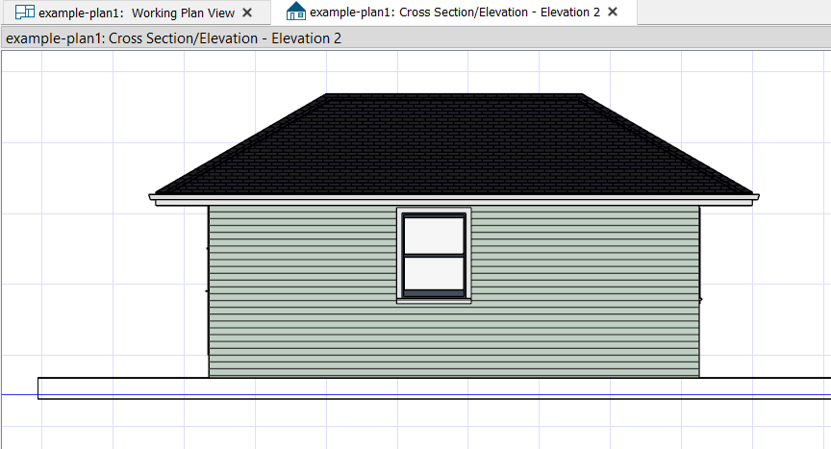The width and height of the screenshot is (831, 449).
Task: Close the Elevation 2 tab
Action: (613, 12)
